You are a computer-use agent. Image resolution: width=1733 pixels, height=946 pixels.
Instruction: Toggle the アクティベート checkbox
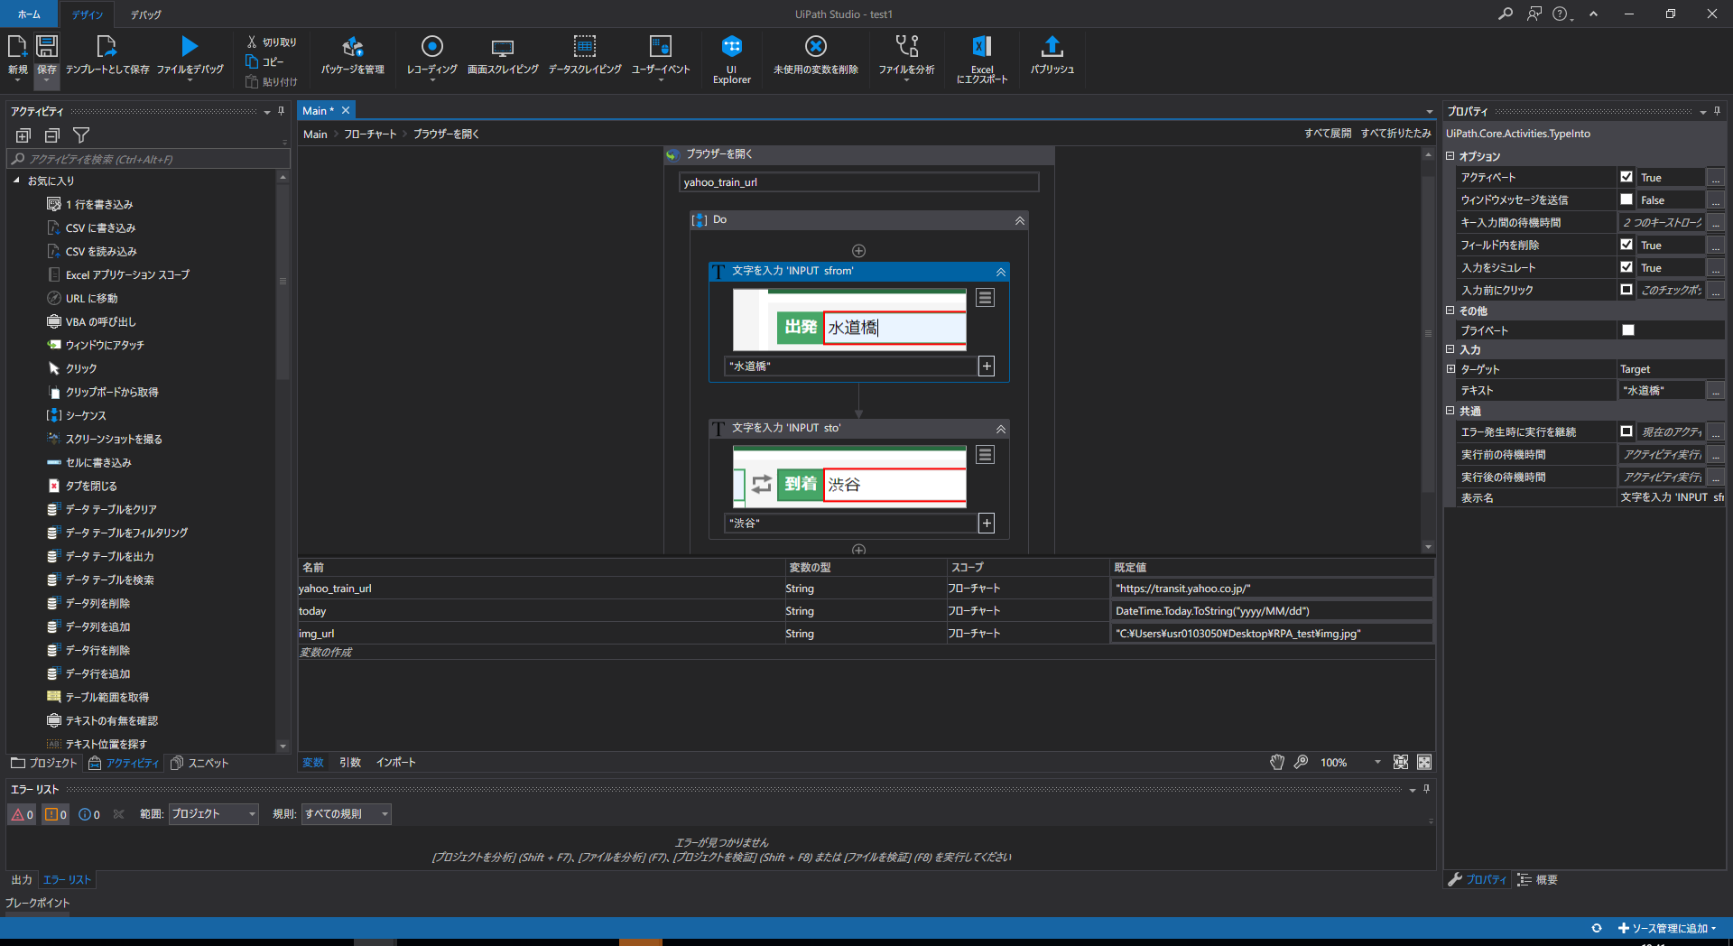pos(1626,177)
